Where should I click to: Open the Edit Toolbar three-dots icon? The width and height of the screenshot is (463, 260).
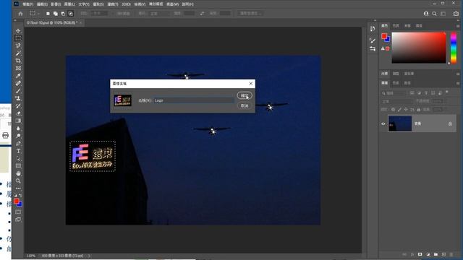18,188
